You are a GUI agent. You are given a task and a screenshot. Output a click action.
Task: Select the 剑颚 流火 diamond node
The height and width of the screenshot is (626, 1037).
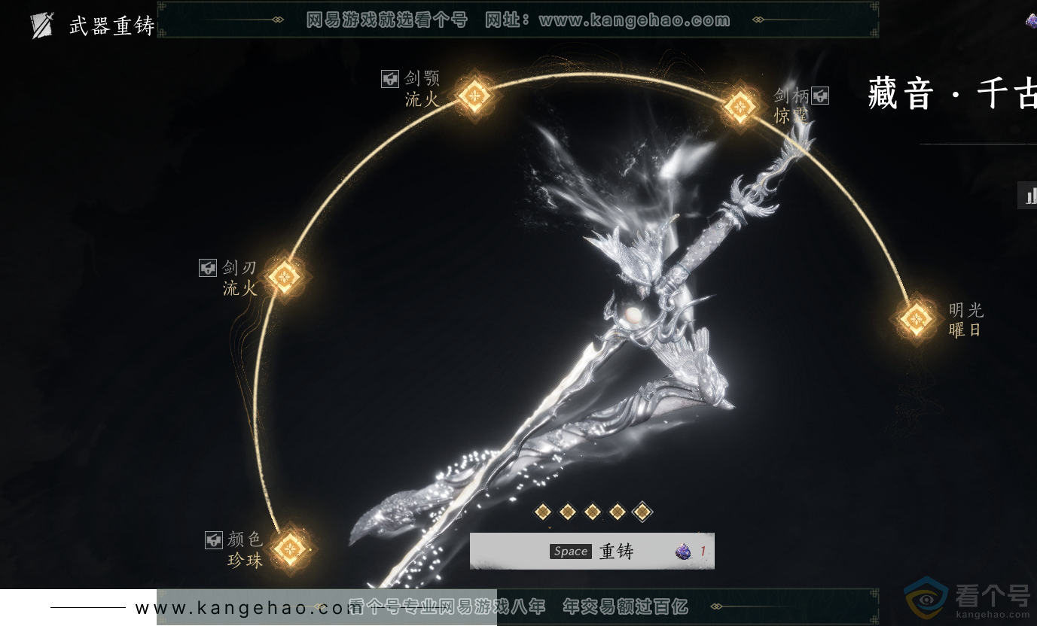point(474,96)
